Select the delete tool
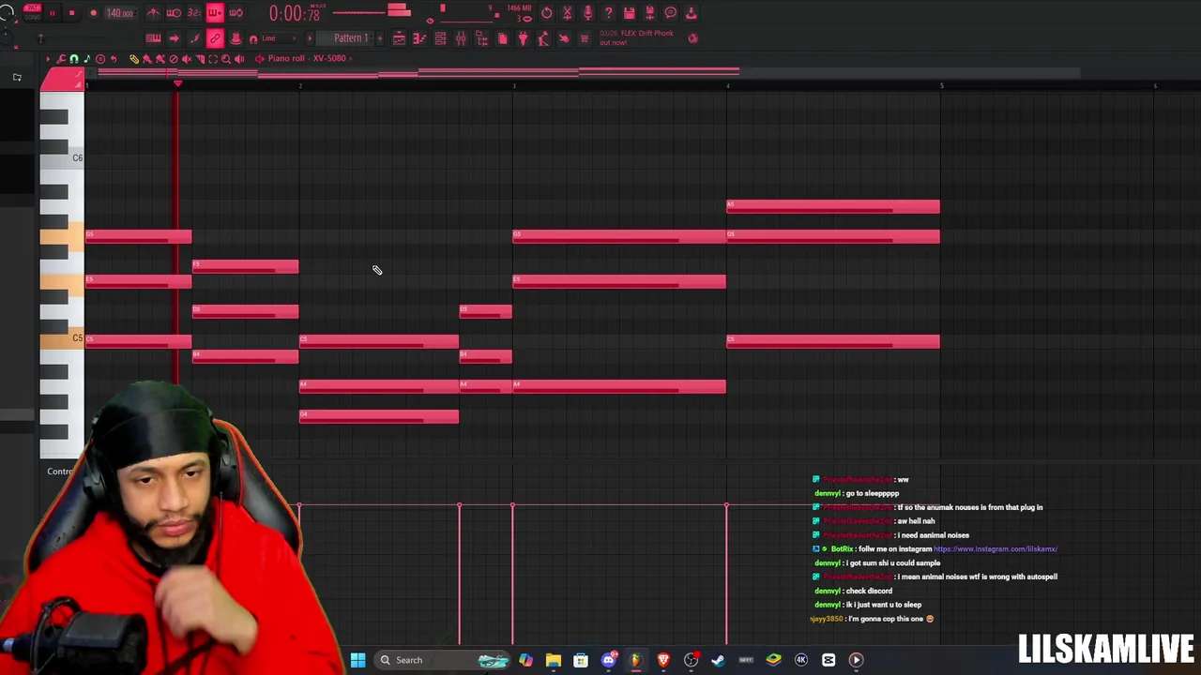Screen dimensions: 1201x675 173,58
